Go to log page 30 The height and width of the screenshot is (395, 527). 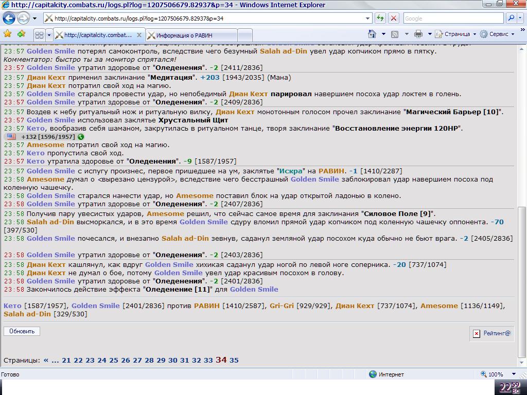pos(173,361)
